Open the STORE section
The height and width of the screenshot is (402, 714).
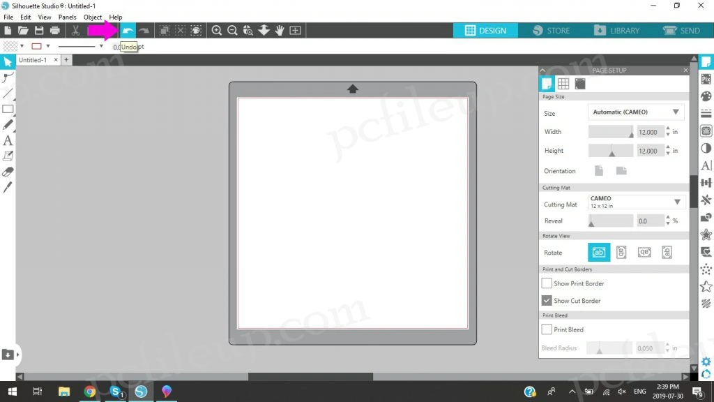point(551,31)
